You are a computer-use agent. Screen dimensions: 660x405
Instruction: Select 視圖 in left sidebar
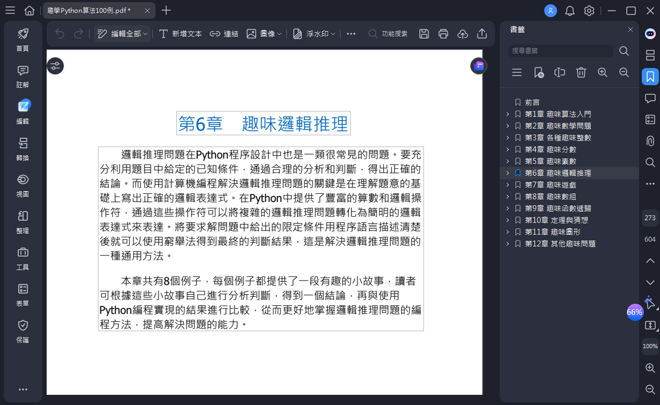coord(23,186)
